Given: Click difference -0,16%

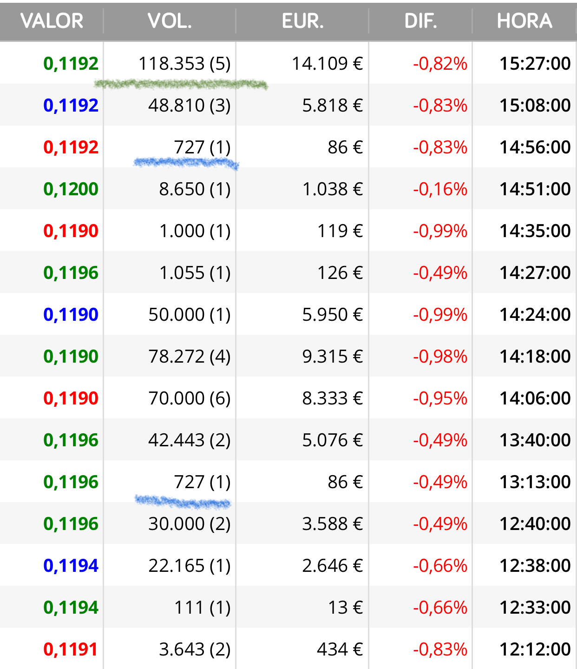Looking at the screenshot, I should click(440, 189).
